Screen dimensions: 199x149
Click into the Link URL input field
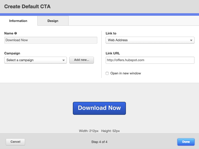click(150, 60)
